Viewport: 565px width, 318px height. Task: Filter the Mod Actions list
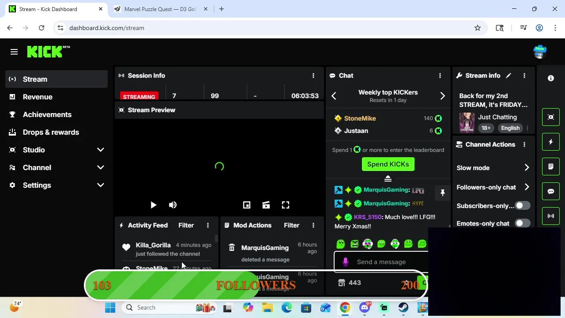pos(291,225)
